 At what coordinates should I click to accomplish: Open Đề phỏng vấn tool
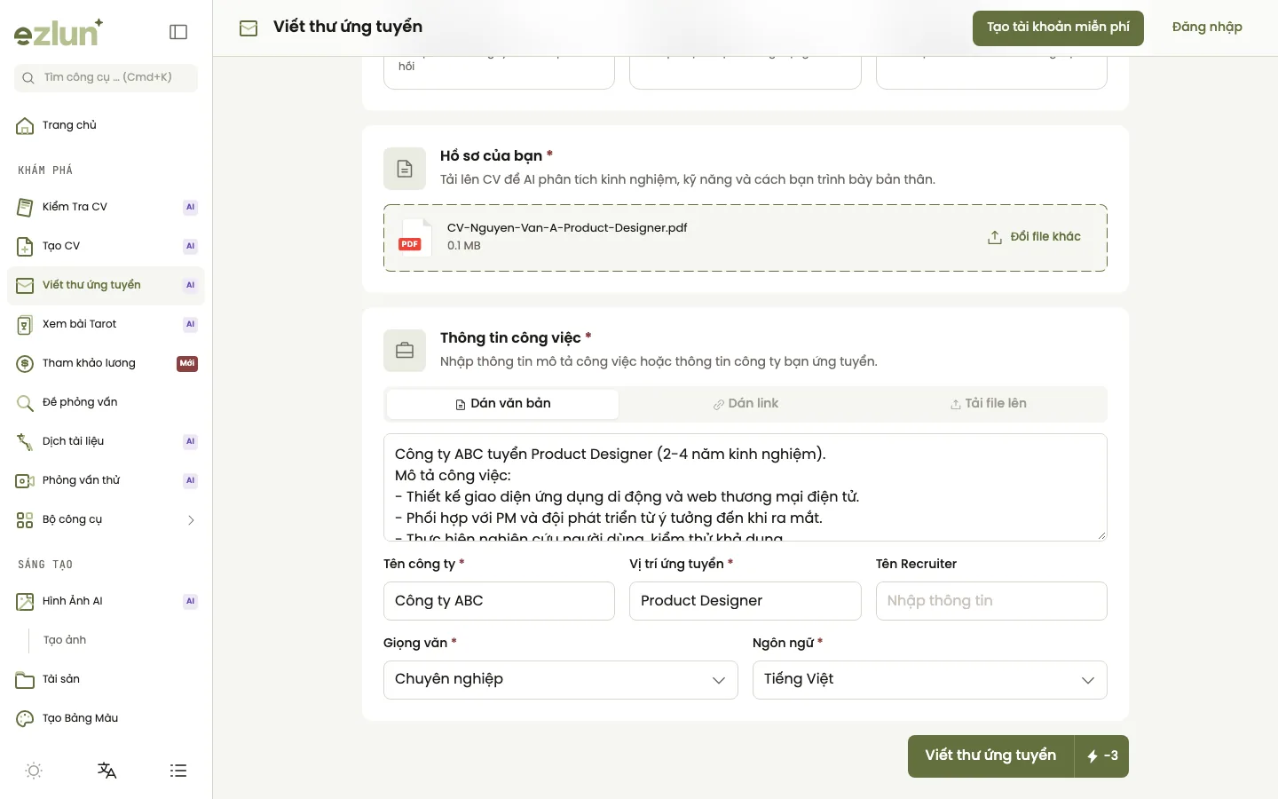click(x=106, y=402)
